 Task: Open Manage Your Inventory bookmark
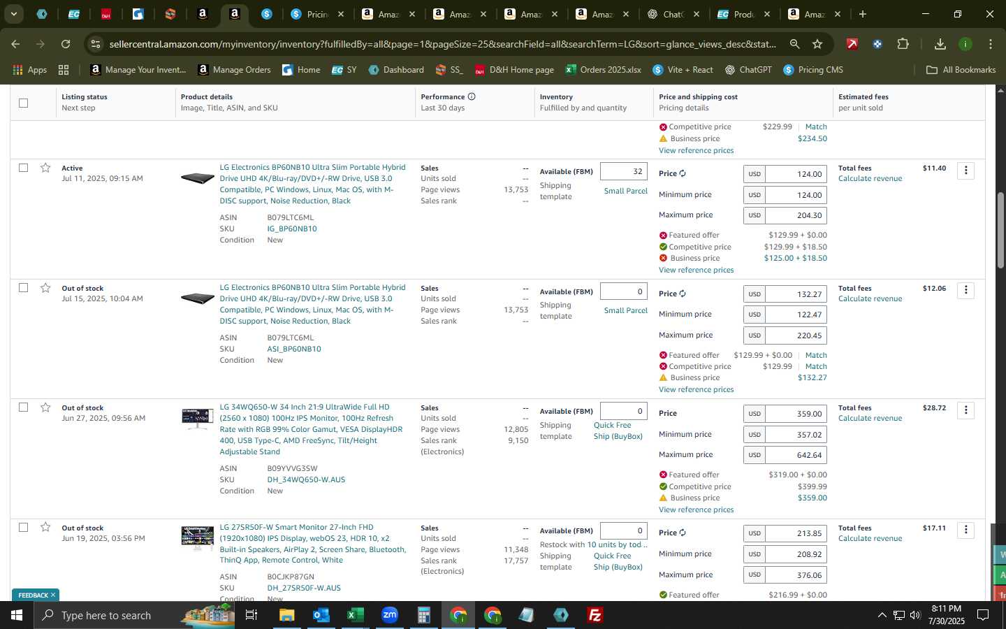point(138,70)
